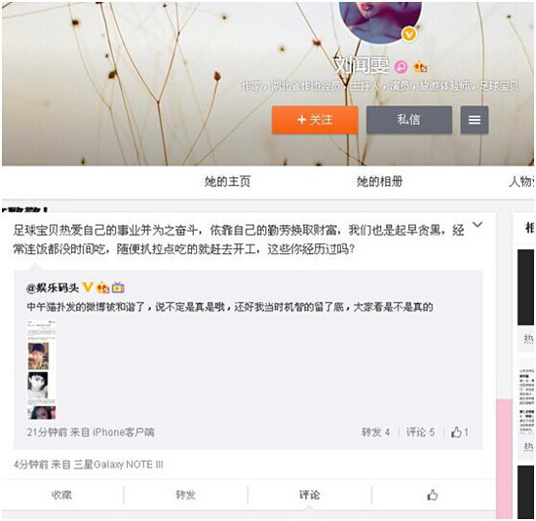Switch to the 她的主页 tab
The image size is (536, 521).
click(228, 181)
